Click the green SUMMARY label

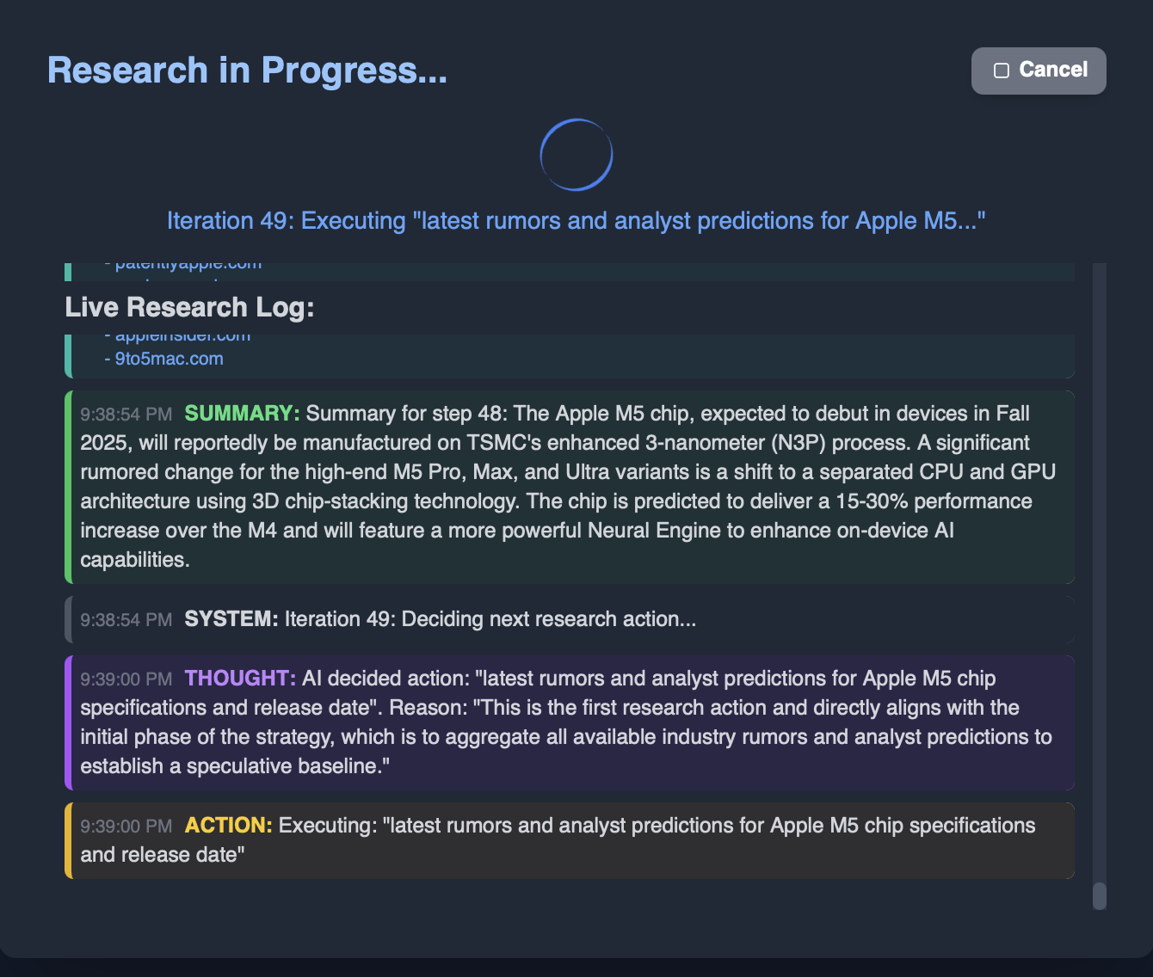click(x=243, y=414)
